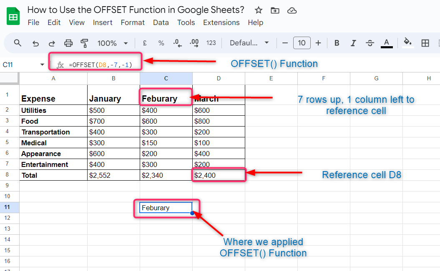Toggle bold formatting
The height and width of the screenshot is (271, 440).
point(337,43)
